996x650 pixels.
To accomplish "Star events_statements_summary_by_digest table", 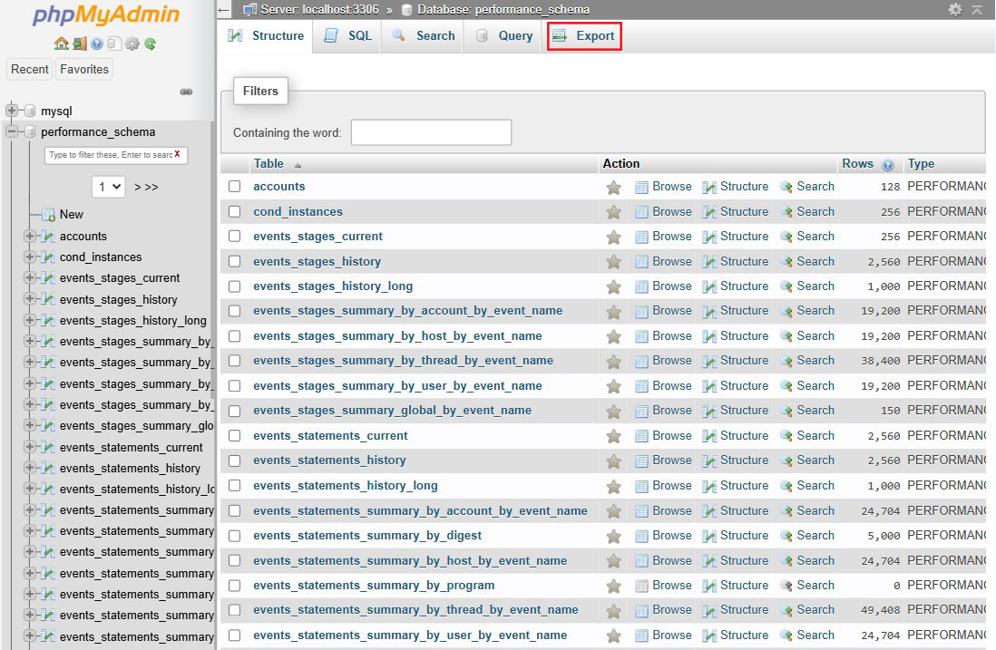I will pyautogui.click(x=613, y=537).
